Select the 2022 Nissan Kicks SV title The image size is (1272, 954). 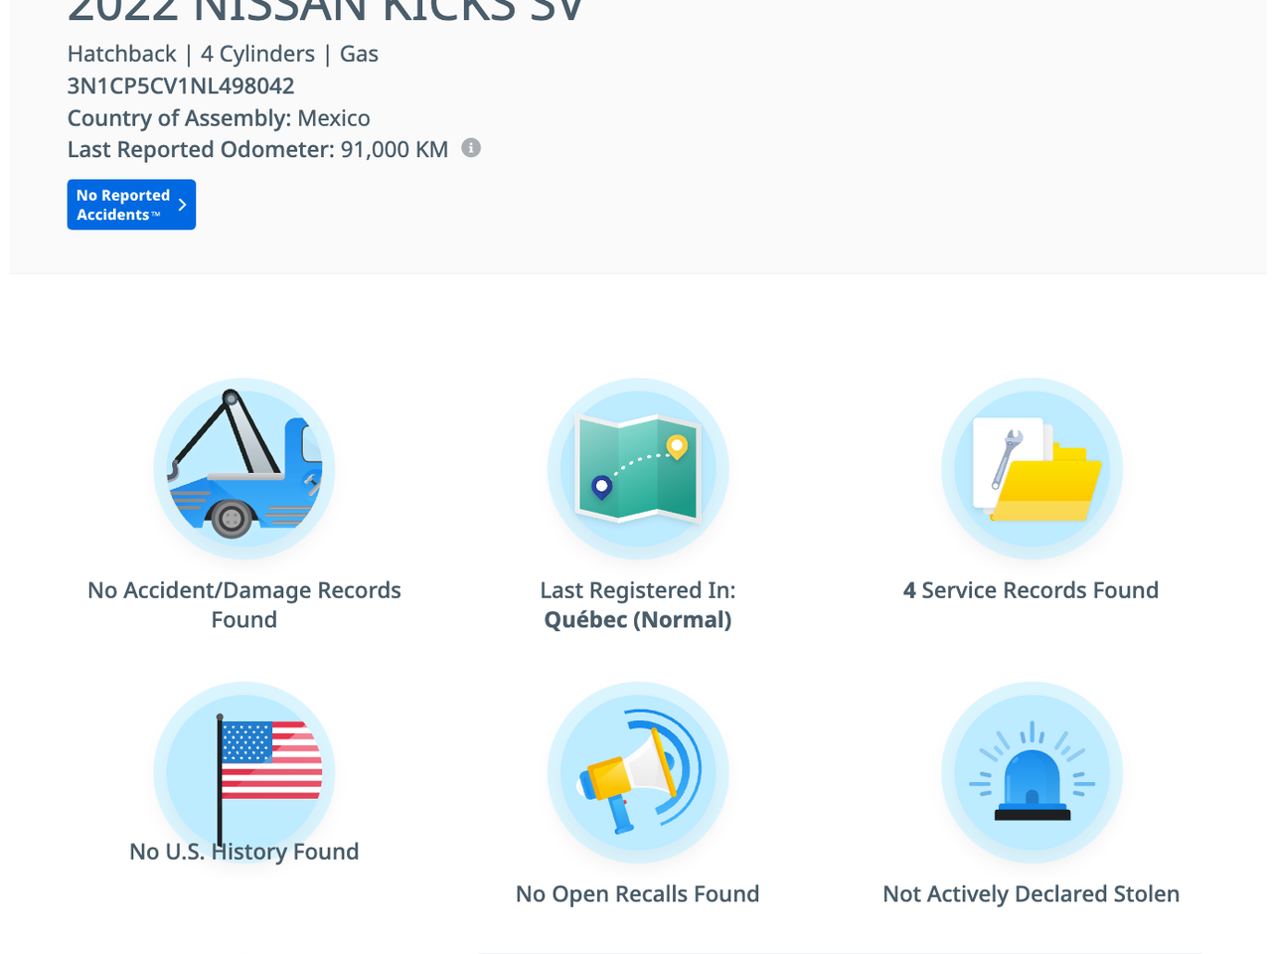point(325,12)
